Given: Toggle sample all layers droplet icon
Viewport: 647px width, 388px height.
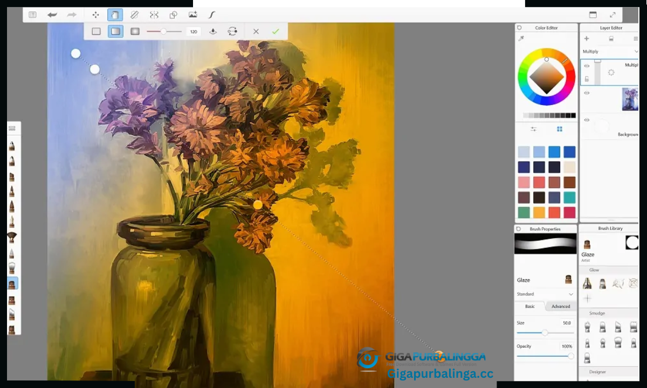Looking at the screenshot, I should tap(213, 31).
